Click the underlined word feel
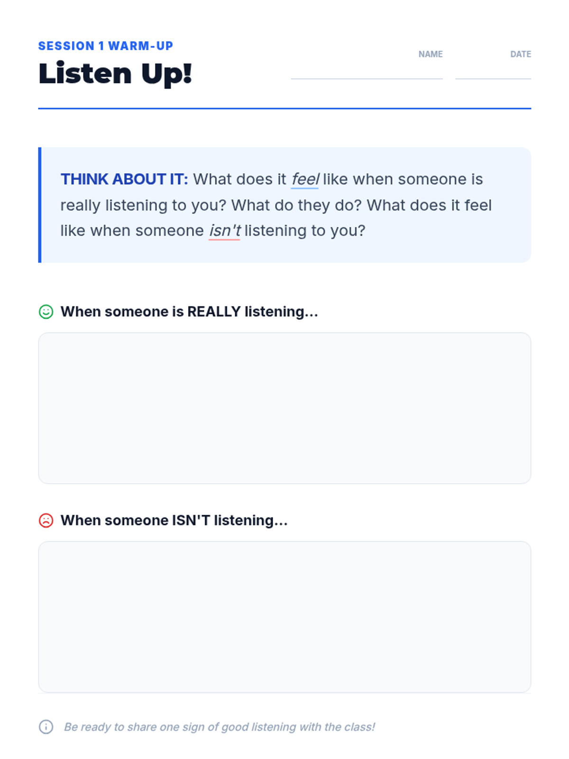The image size is (569, 759). [305, 179]
